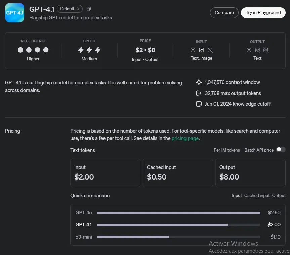Screen dimensions: 290x255
Task: Click the crossed-out audio icon under INPUT
Action: click(210, 50)
